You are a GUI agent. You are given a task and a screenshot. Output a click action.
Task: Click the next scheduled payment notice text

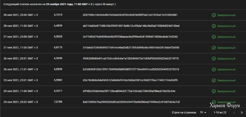coord(59,4)
